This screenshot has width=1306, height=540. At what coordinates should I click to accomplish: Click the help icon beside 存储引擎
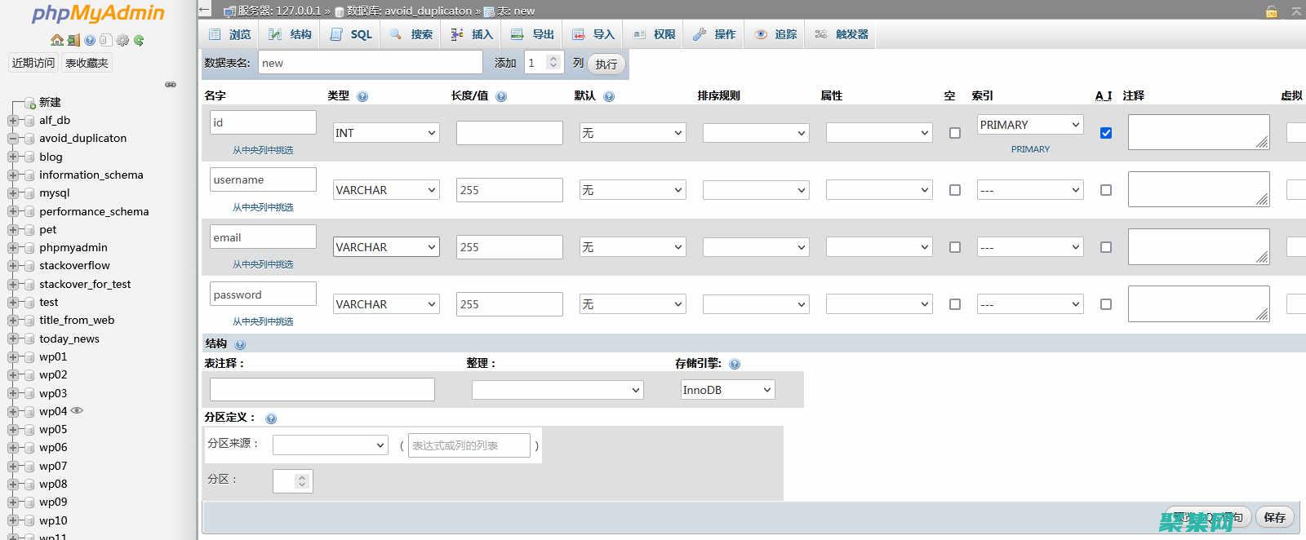pyautogui.click(x=735, y=364)
